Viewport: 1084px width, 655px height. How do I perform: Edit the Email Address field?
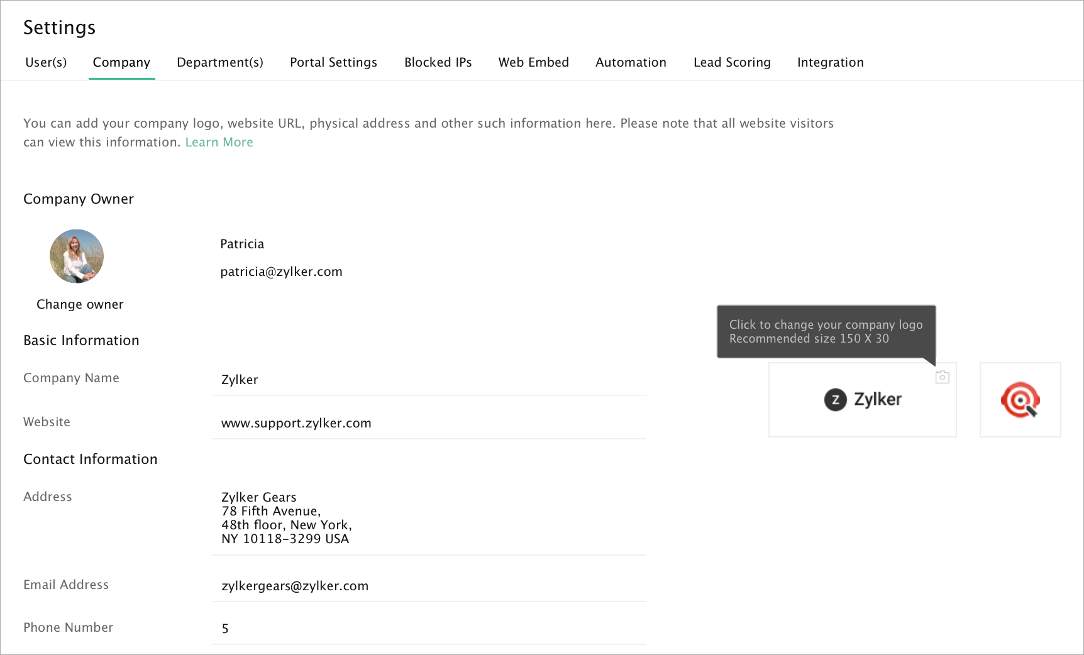(x=429, y=586)
